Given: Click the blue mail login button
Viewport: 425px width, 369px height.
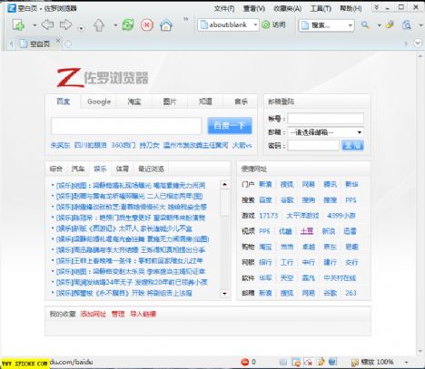Looking at the screenshot, I should coord(352,145).
